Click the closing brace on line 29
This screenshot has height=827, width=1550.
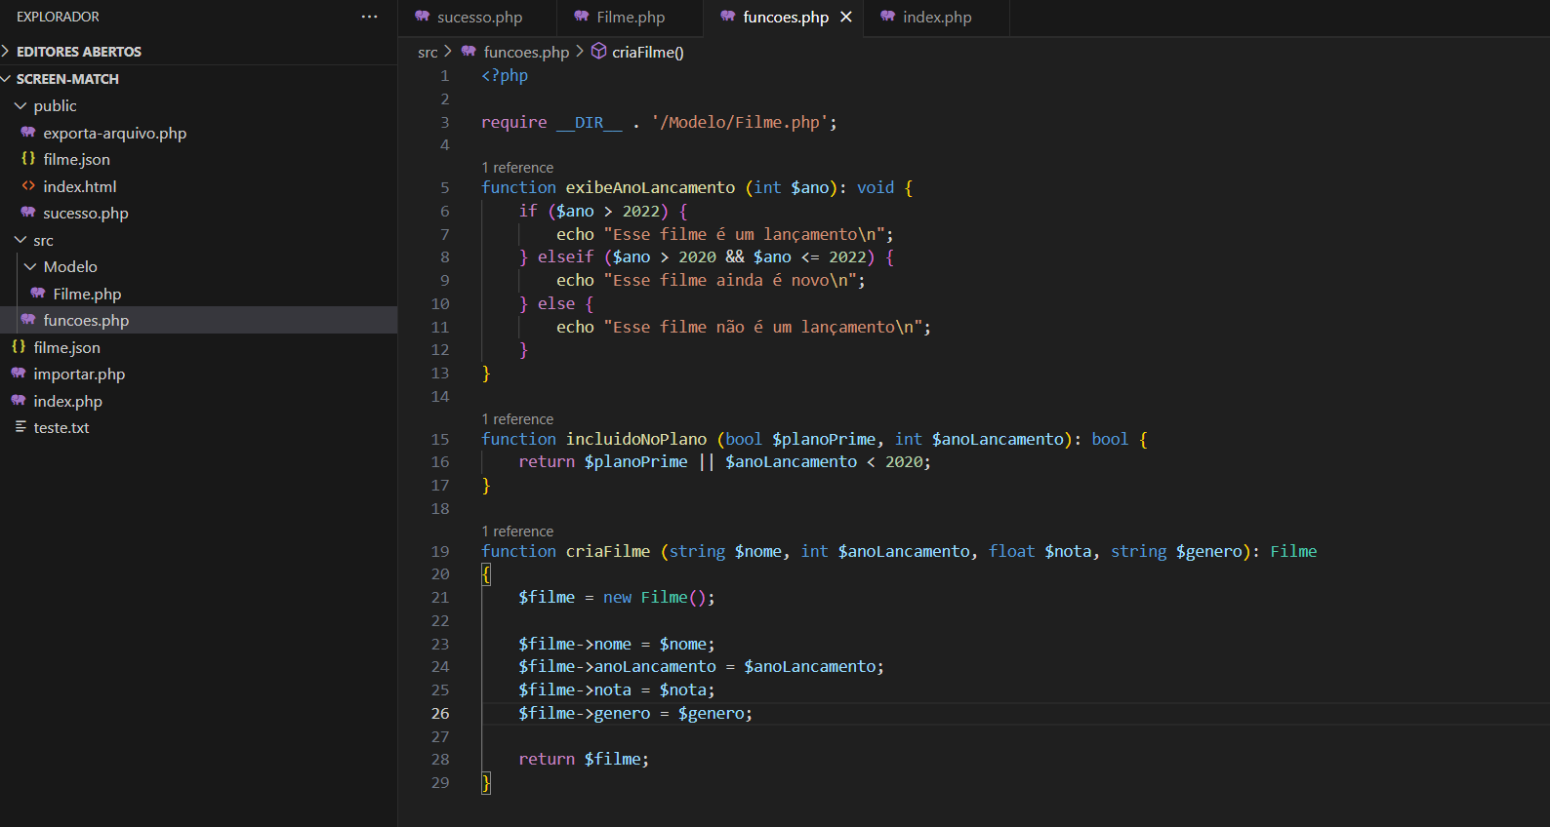tap(486, 782)
